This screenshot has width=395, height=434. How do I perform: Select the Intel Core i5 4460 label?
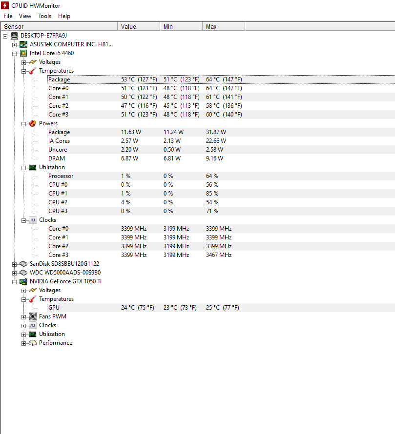click(x=52, y=53)
